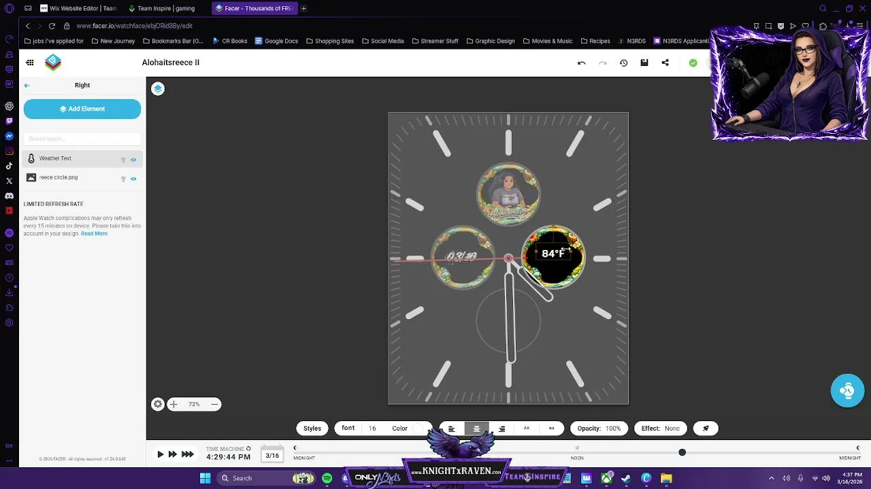The height and width of the screenshot is (489, 871).
Task: Align text right
Action: pos(502,429)
